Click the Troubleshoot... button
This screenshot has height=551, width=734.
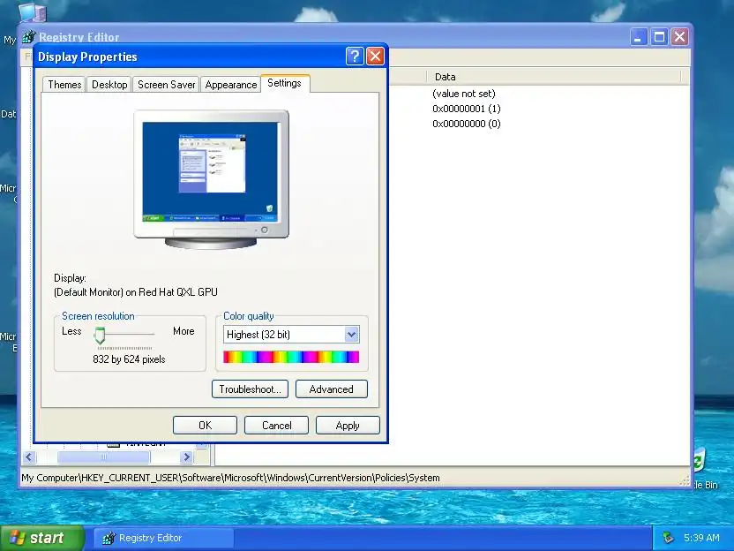[250, 389]
